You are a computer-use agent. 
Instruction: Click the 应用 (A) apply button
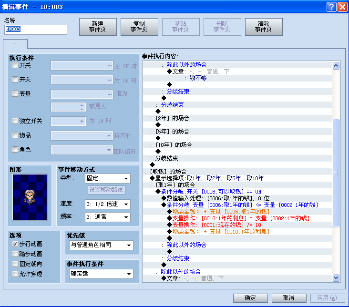(328, 298)
